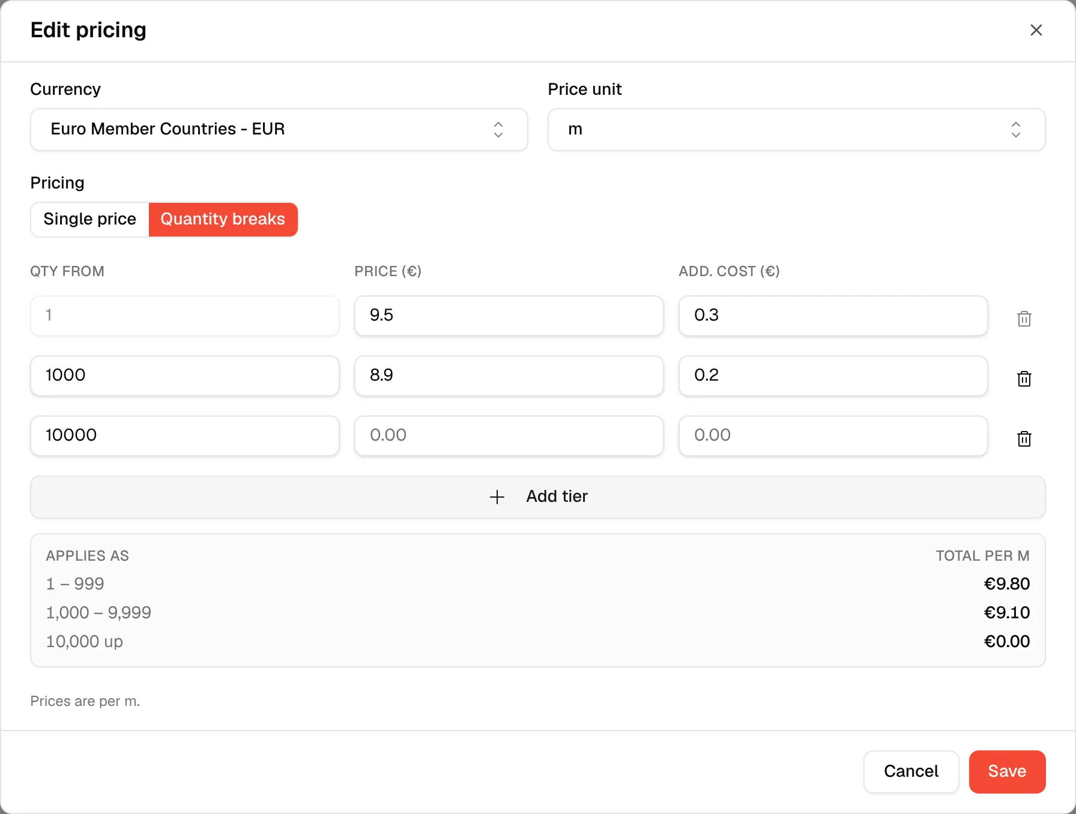Click the Add tier button
The width and height of the screenshot is (1076, 814).
(538, 496)
